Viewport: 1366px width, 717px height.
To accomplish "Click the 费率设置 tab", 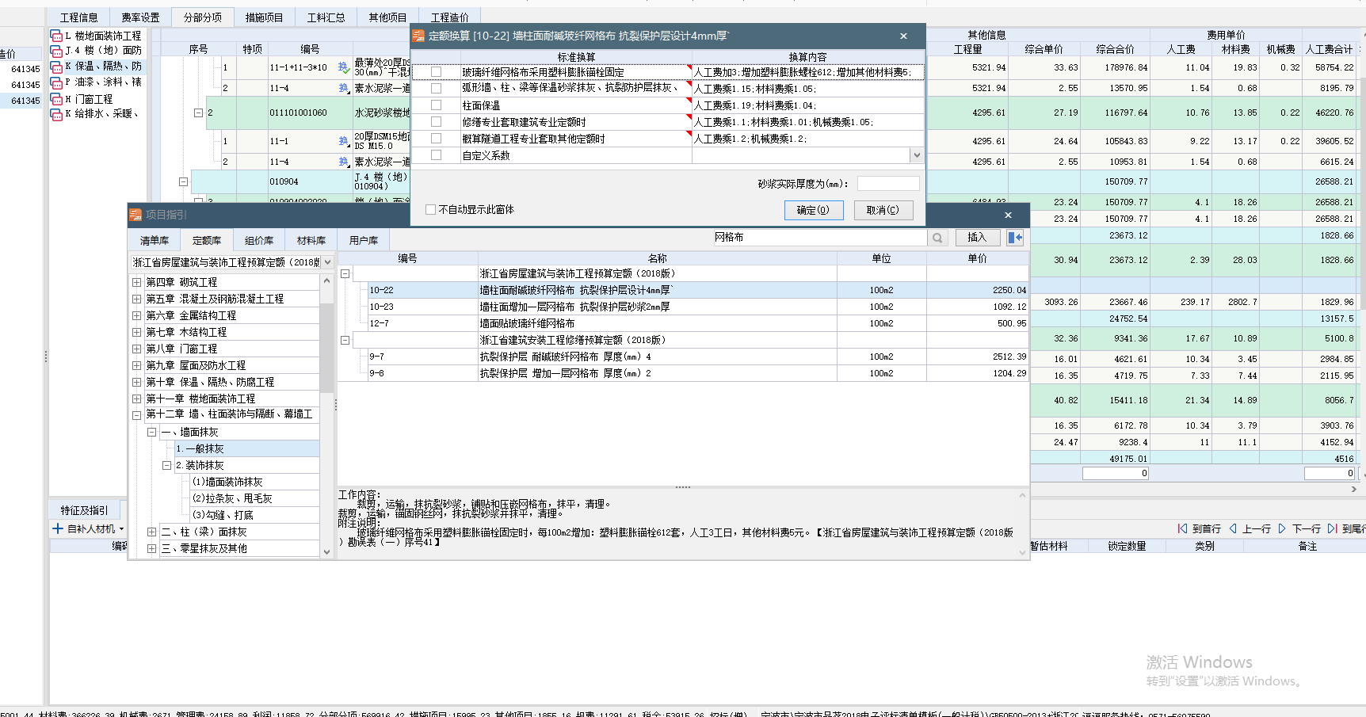I will tap(141, 17).
